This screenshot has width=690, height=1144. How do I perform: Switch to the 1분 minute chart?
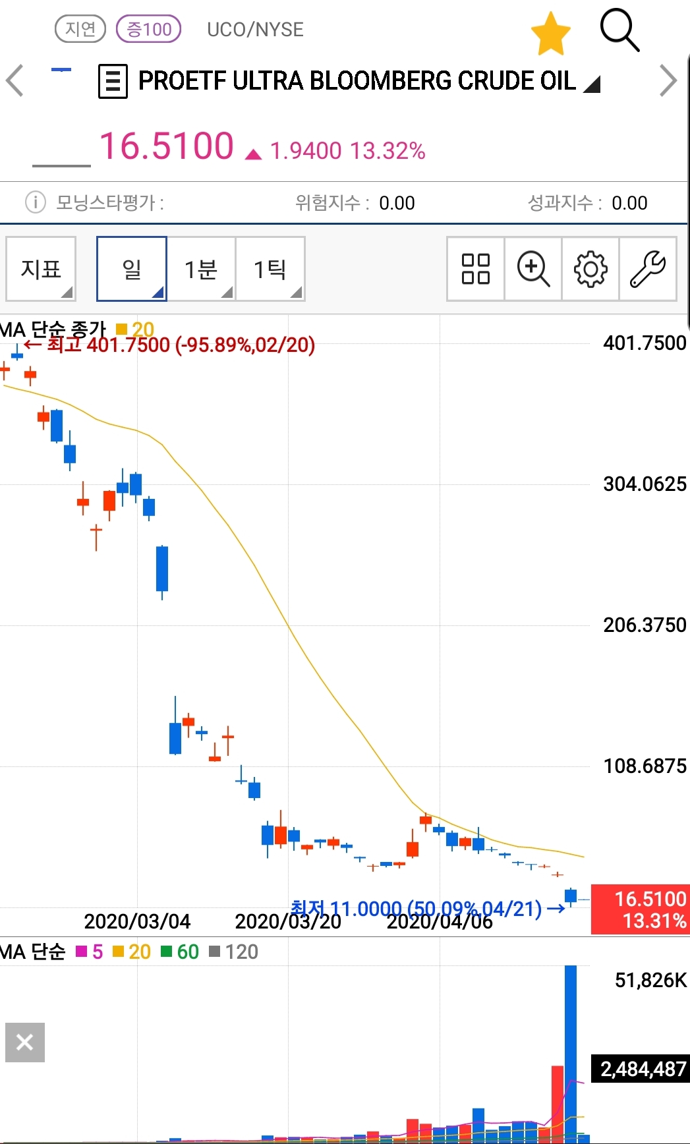[x=201, y=269]
